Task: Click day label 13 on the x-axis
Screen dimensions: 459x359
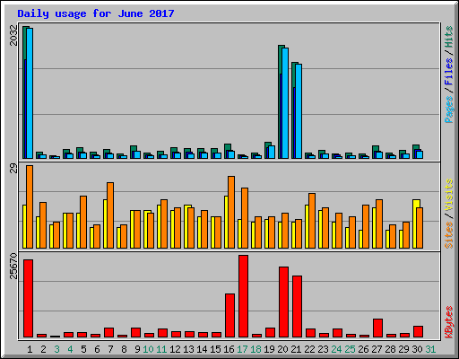Action: 188,349
